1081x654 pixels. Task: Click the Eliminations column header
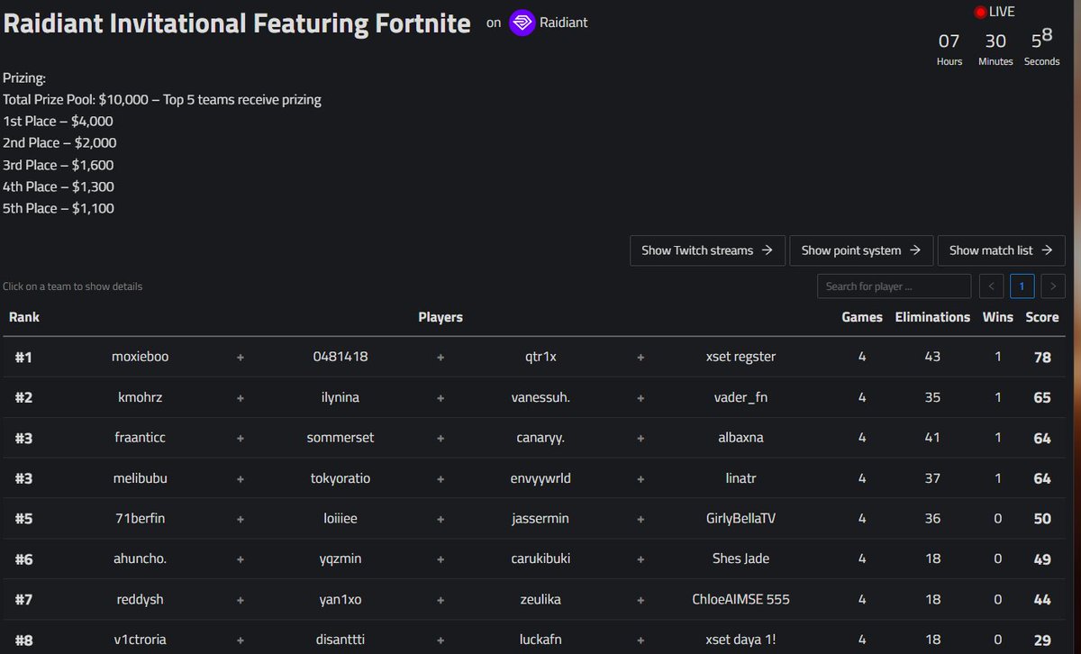932,317
